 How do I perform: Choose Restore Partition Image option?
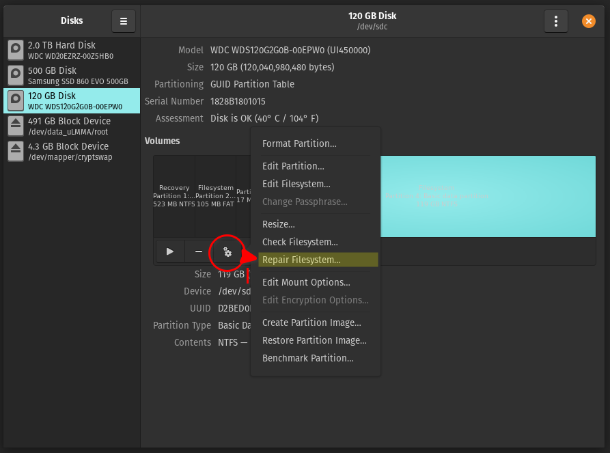[x=314, y=340]
